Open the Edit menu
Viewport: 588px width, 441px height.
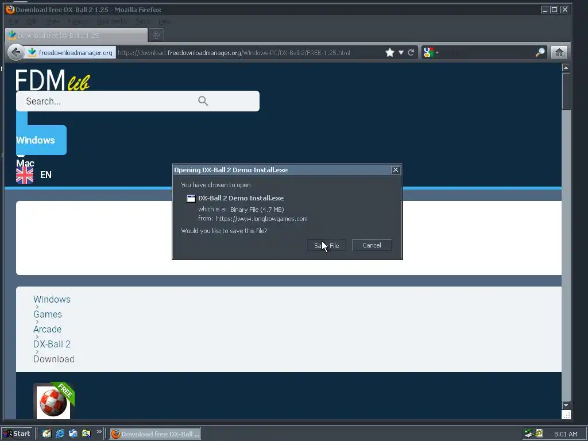(x=32, y=21)
